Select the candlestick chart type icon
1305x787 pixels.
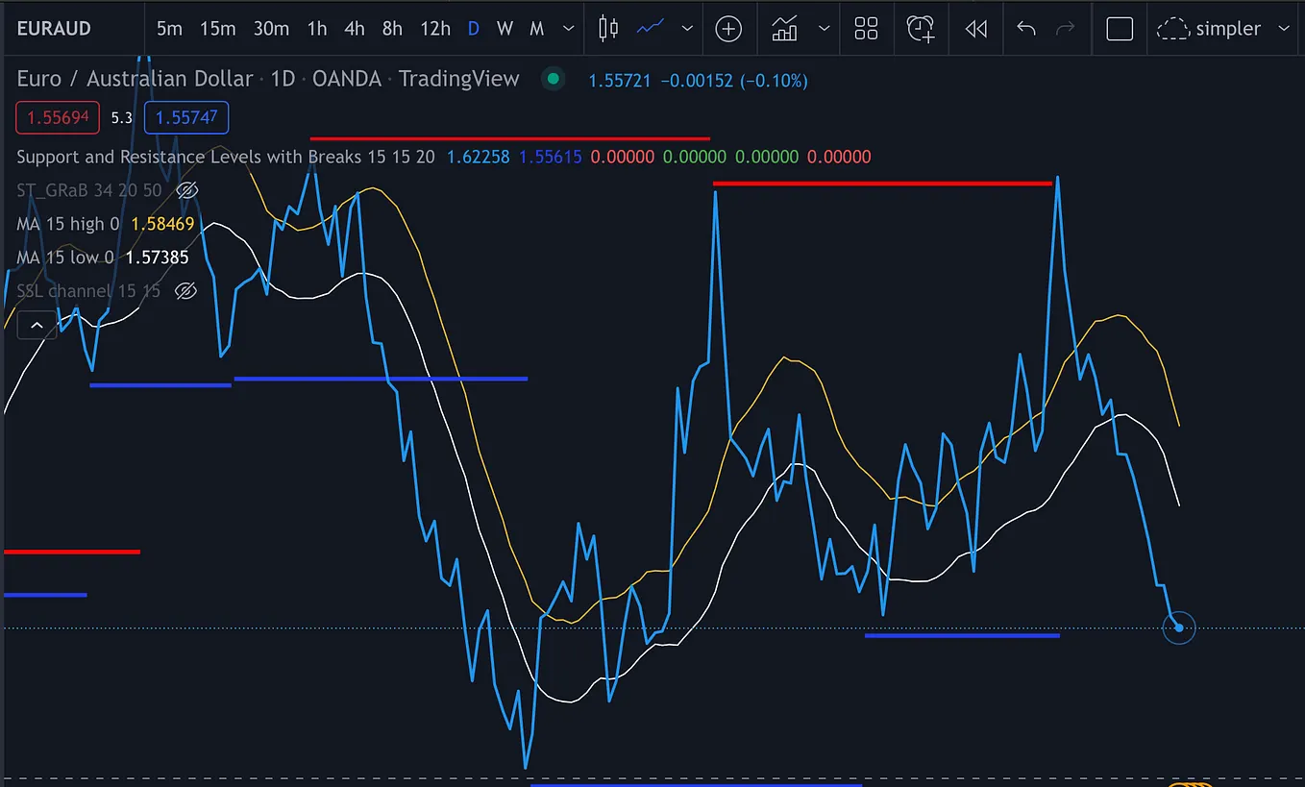[x=608, y=29]
